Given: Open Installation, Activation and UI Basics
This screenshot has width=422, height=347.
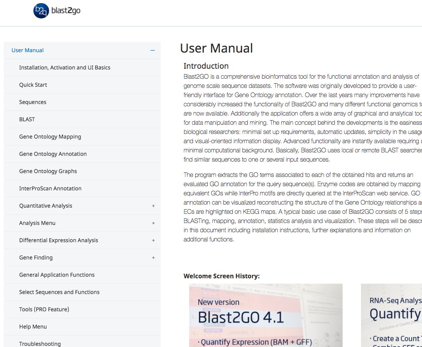Looking at the screenshot, I should click(x=64, y=68).
